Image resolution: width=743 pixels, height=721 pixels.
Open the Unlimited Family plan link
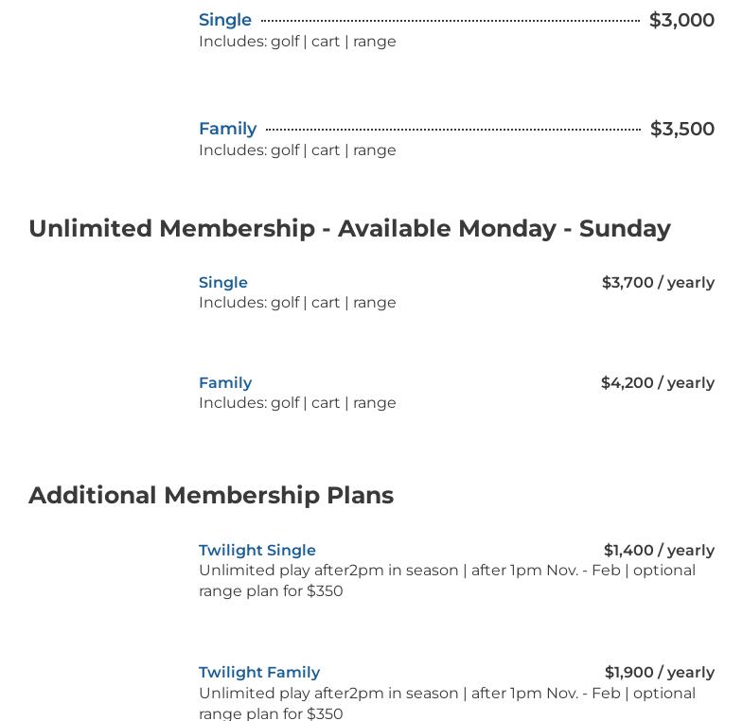(225, 382)
